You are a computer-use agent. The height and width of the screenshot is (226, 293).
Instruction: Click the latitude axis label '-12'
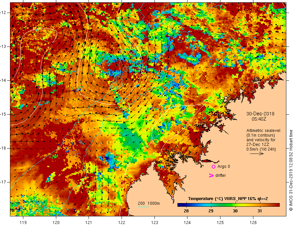click(x=3, y=13)
